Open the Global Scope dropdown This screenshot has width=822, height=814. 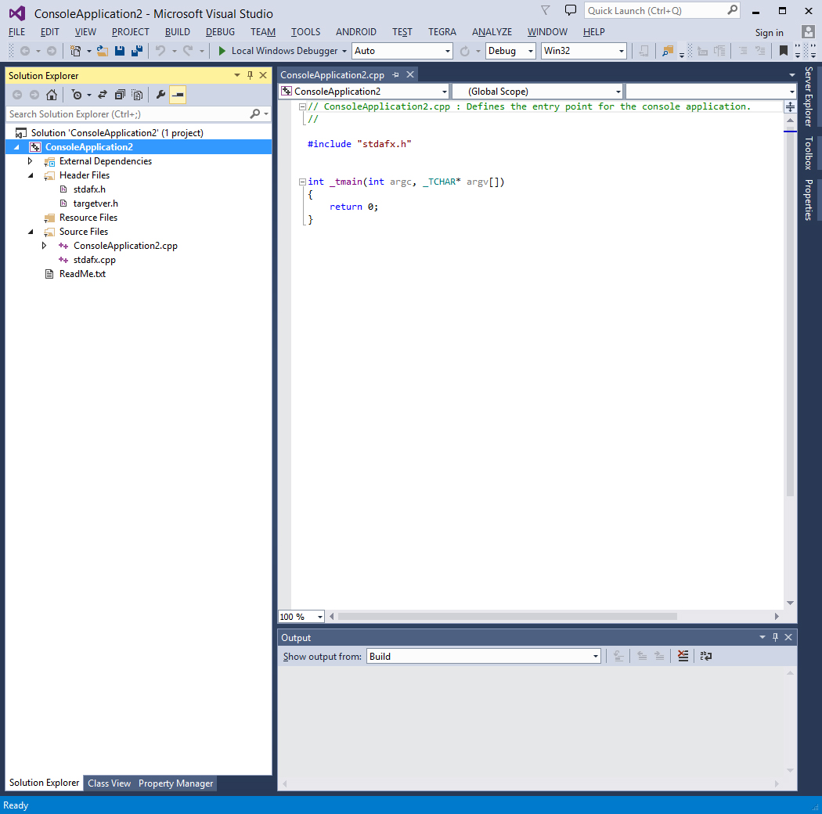click(537, 92)
